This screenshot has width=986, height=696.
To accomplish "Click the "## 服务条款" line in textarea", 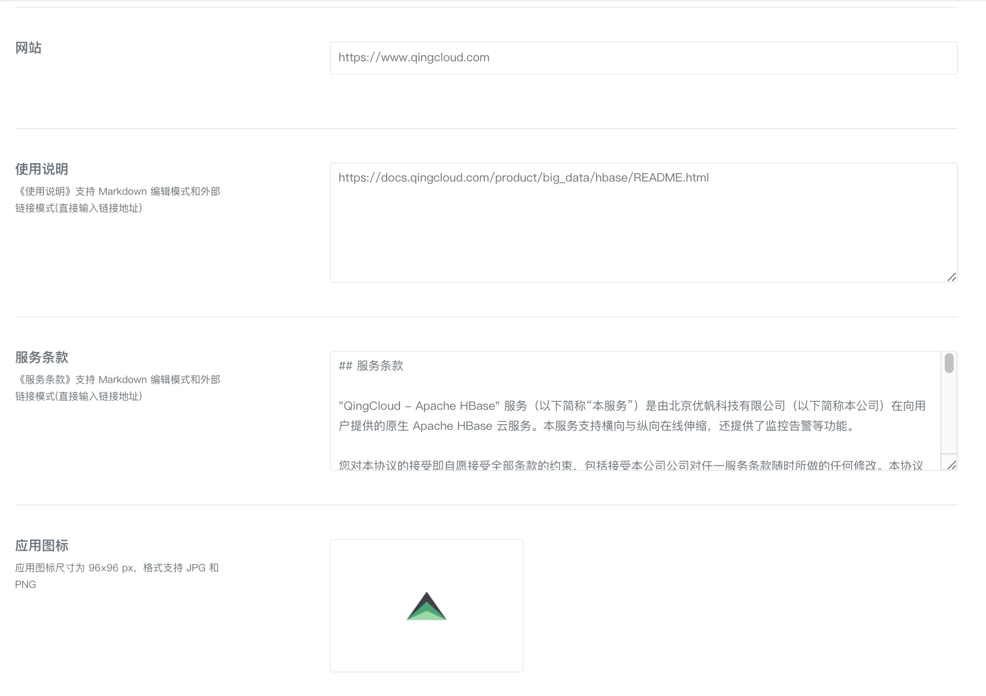I will click(x=371, y=366).
